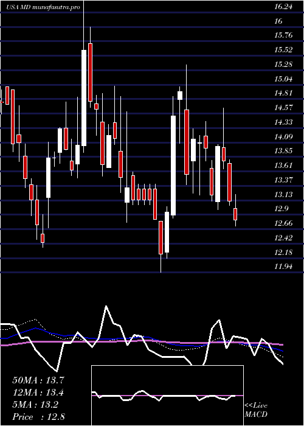Click the 15.04 axis value
This screenshot has height=426, width=304.
coord(283,79)
